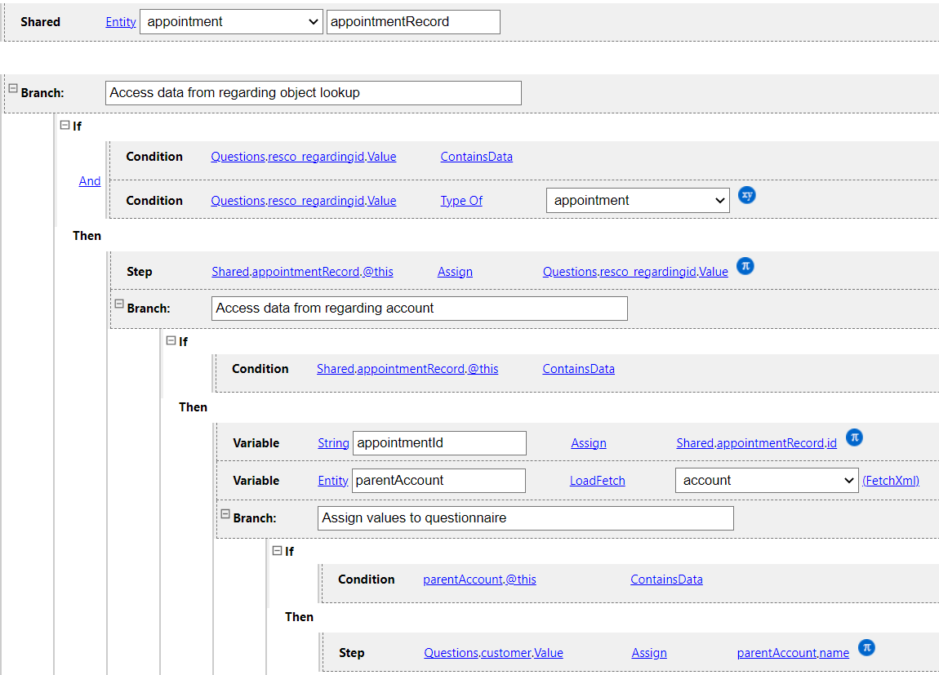Click the And operator link
The height and width of the screenshot is (675, 939).
(x=90, y=181)
